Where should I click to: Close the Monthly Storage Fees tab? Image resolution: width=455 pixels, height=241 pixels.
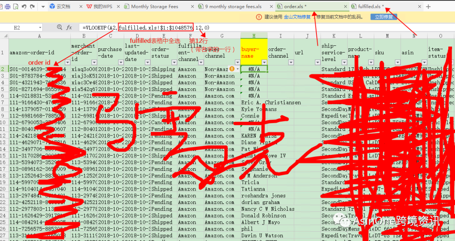coord(193,6)
